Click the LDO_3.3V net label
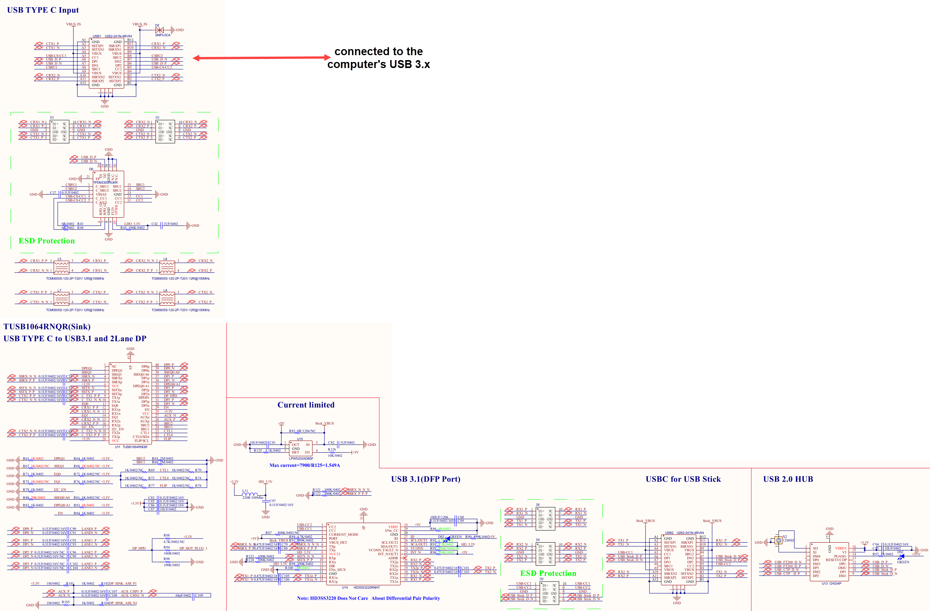Image resolution: width=930 pixels, height=611 pixels. 132,224
